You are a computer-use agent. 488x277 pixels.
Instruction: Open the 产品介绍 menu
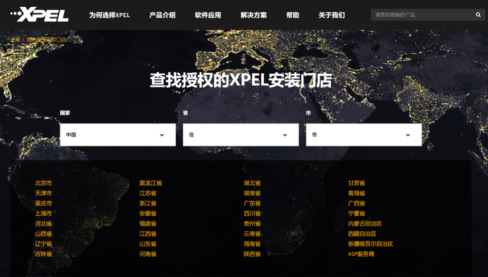click(x=163, y=15)
